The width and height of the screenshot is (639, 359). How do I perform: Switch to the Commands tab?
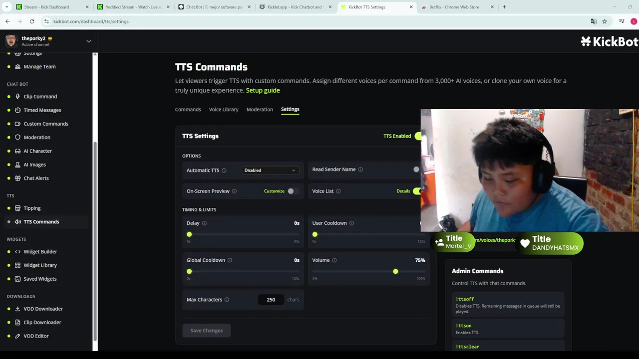(x=188, y=110)
